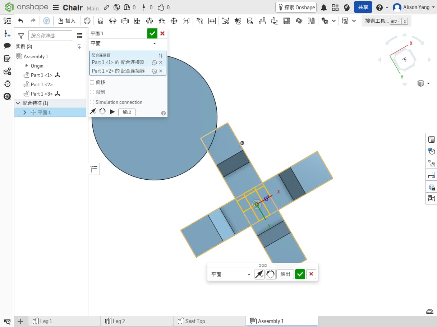The width and height of the screenshot is (437, 327).
Task: Click the globe public-sharing icon
Action: click(116, 8)
